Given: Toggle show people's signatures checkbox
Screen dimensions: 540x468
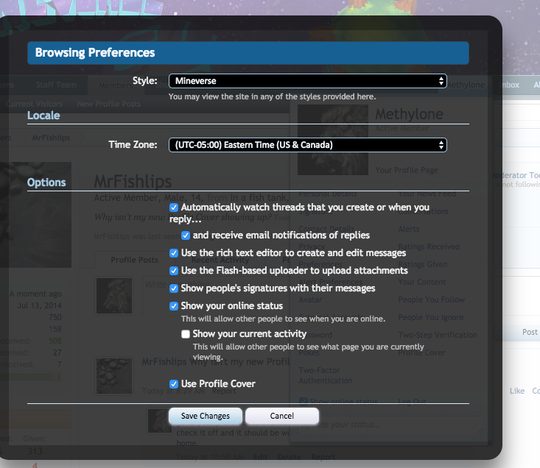Looking at the screenshot, I should pos(174,288).
